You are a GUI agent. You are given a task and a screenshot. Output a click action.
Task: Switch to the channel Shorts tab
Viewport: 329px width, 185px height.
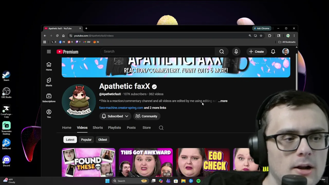[98, 128]
